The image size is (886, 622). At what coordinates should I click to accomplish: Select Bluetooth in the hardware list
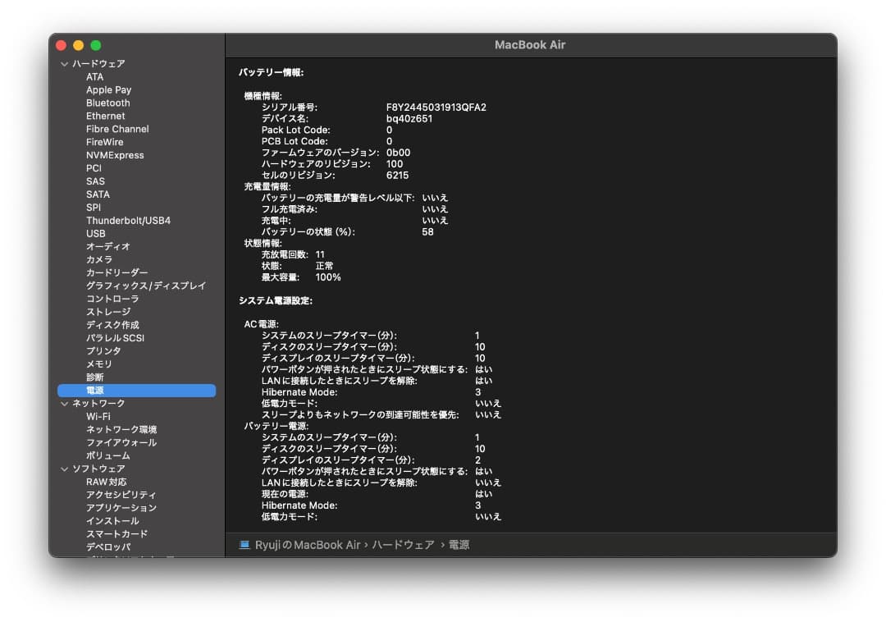click(x=107, y=103)
